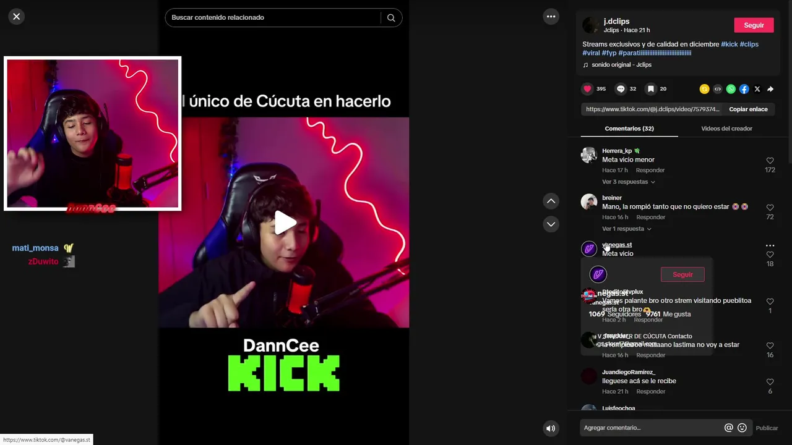Insert a mention with @ icon
Image resolution: width=792 pixels, height=445 pixels.
tap(728, 428)
